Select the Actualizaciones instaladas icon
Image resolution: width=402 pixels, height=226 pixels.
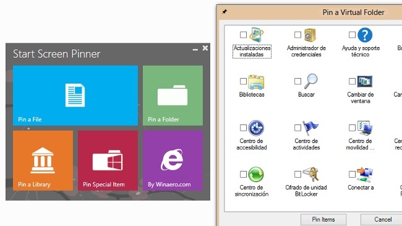tap(256, 35)
